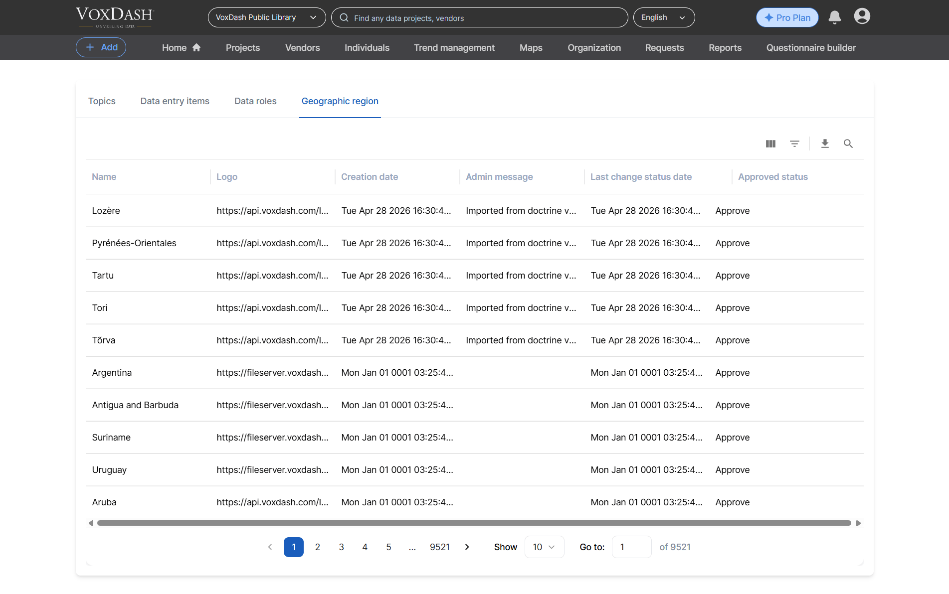
Task: Open notifications bell
Action: click(835, 17)
